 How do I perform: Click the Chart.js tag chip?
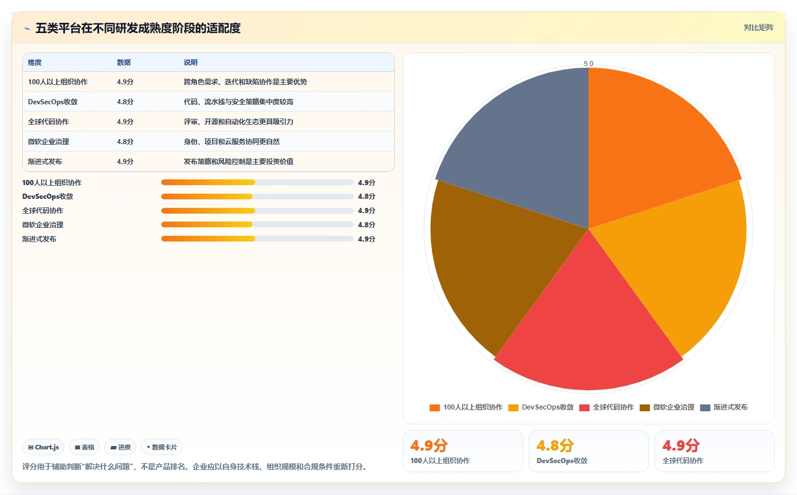[43, 447]
